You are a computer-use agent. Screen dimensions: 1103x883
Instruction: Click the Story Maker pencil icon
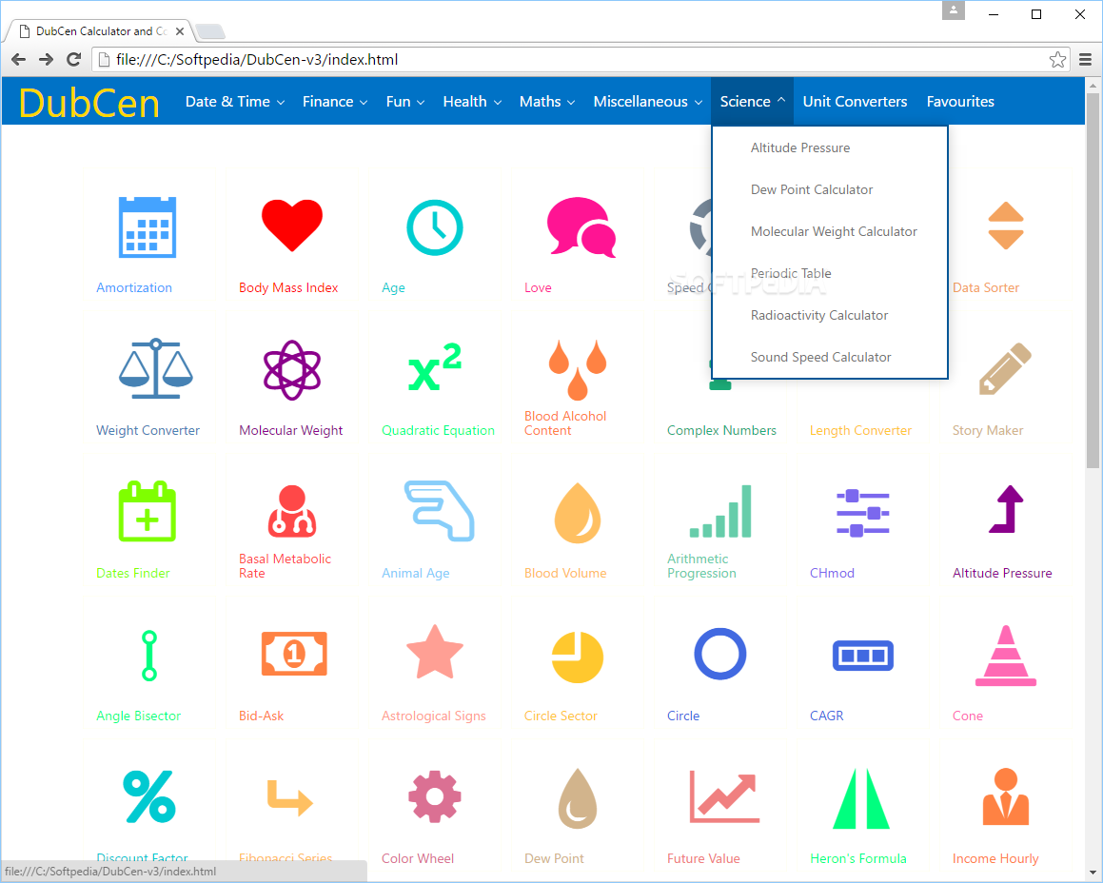(x=1005, y=368)
